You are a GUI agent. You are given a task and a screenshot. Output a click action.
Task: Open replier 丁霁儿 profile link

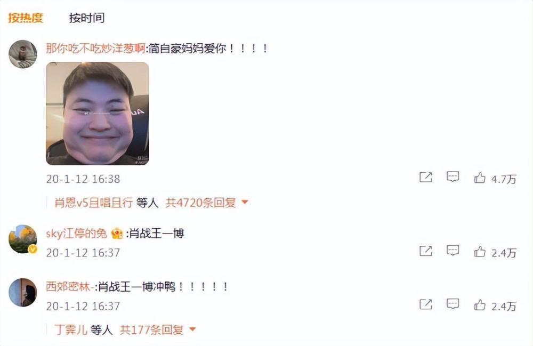point(71,329)
